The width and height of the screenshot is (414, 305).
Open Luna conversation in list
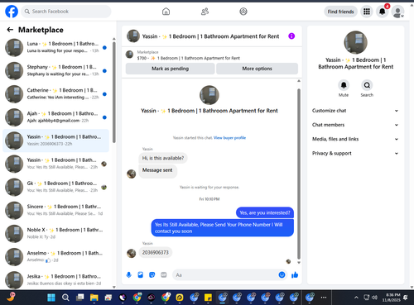(x=55, y=47)
